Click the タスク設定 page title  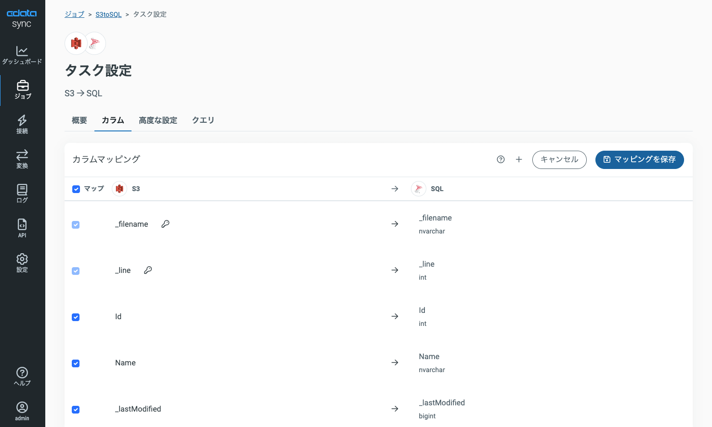point(98,70)
